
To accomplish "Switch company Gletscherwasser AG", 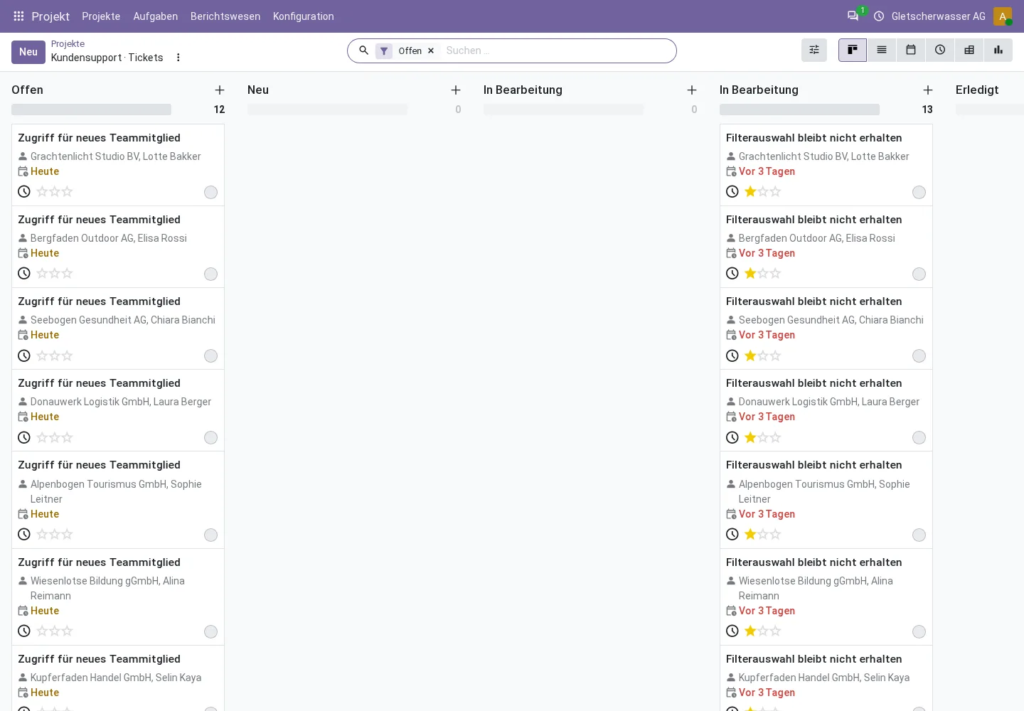I will (x=939, y=16).
